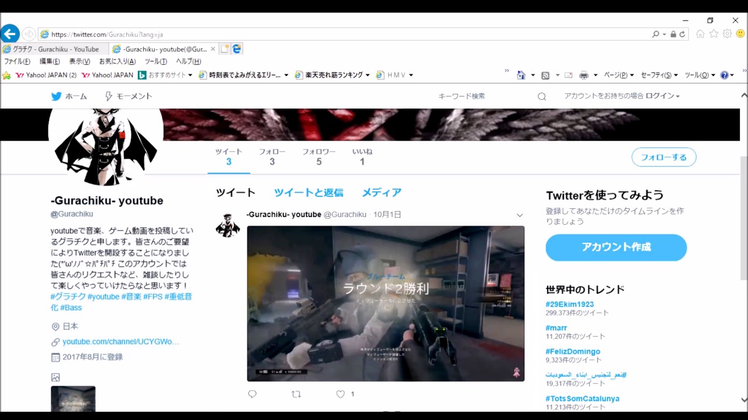Open the 表示(V) menu
Image resolution: width=748 pixels, height=420 pixels.
pos(79,61)
